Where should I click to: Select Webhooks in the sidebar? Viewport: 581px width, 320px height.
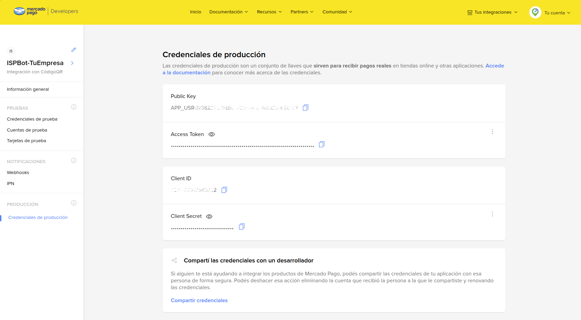point(18,173)
